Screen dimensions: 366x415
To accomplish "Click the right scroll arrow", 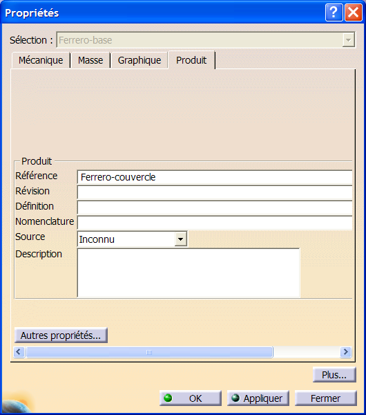I will [345, 352].
